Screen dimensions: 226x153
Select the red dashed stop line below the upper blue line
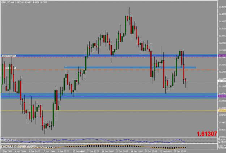(109, 57)
